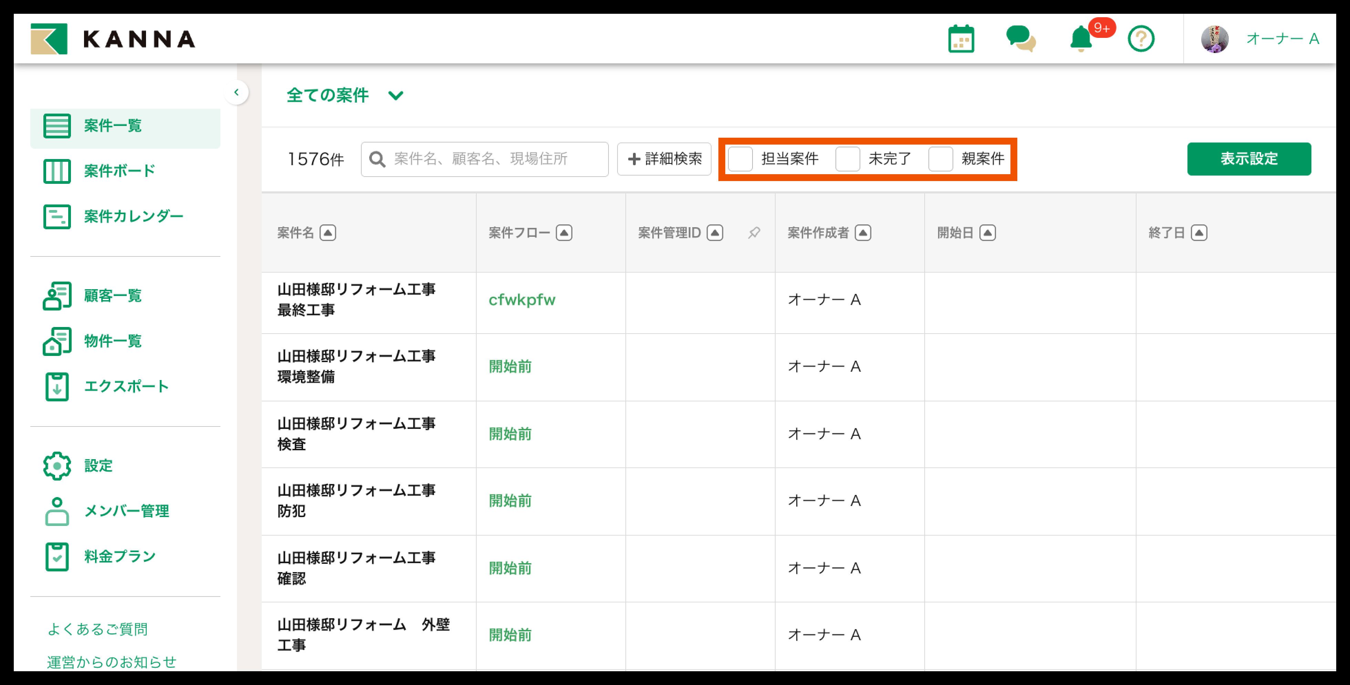
Task: Switch to 案件ボード view
Action: (x=120, y=171)
